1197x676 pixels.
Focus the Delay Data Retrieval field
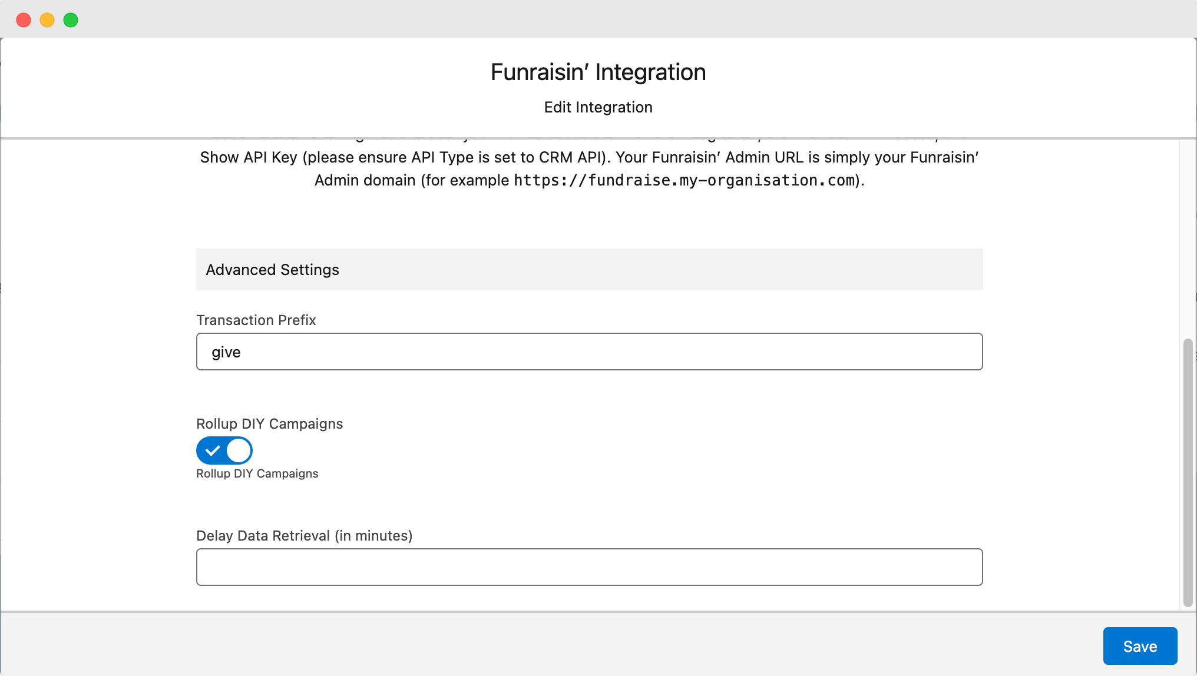(589, 567)
